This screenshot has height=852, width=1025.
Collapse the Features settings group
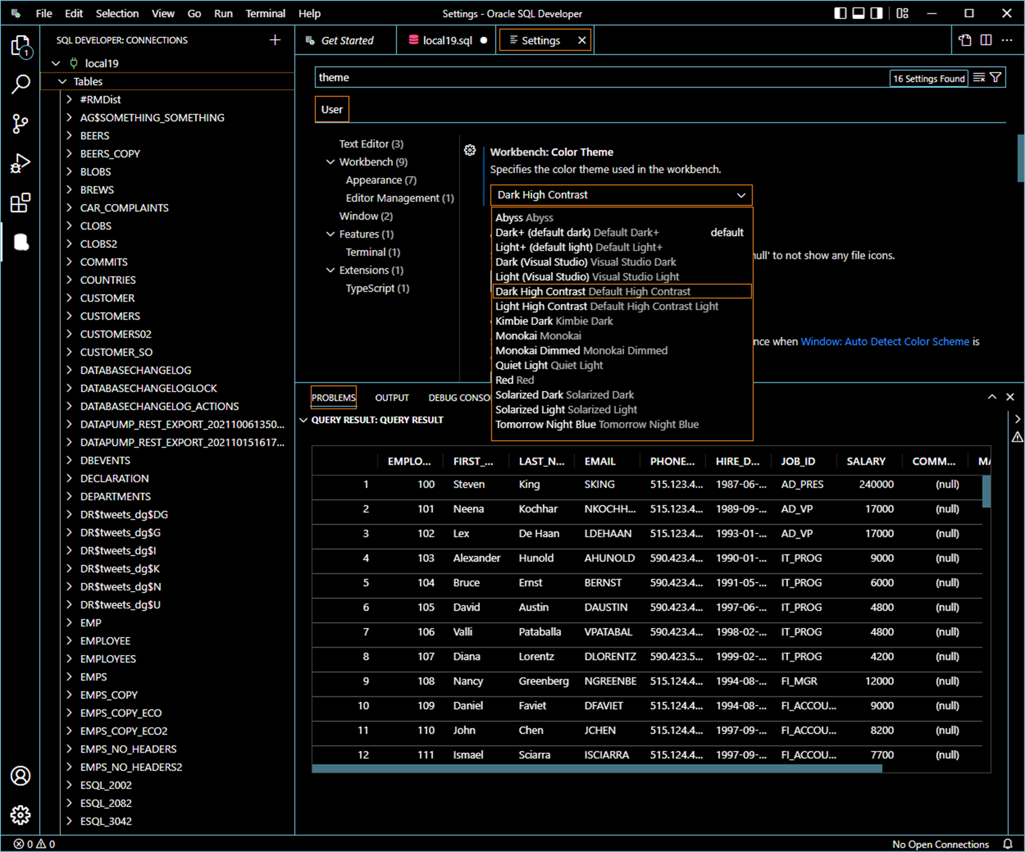pyautogui.click(x=330, y=234)
